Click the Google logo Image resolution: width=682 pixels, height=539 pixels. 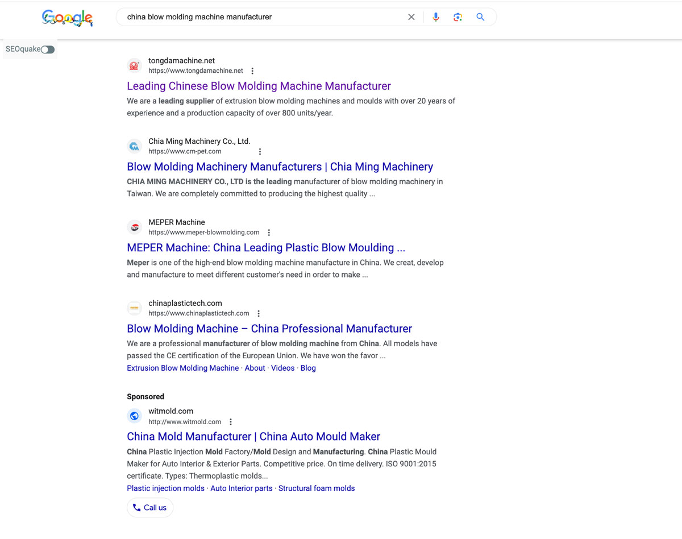pyautogui.click(x=67, y=18)
